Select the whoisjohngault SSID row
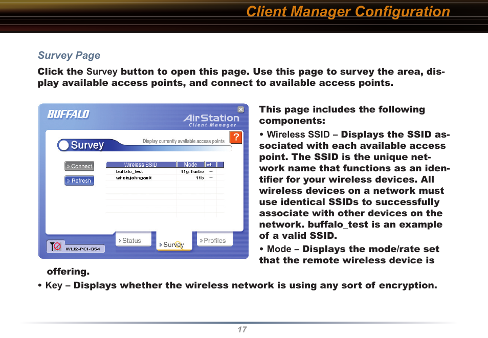The width and height of the screenshot is (488, 338). click(x=165, y=178)
